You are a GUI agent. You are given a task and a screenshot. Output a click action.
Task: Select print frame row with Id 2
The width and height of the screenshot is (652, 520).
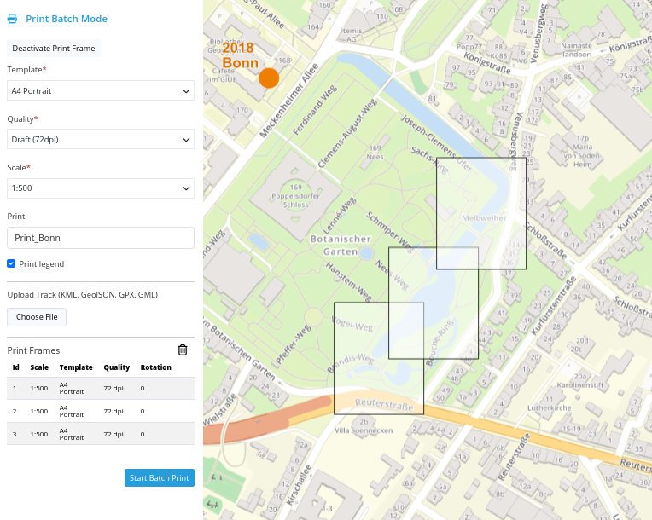click(x=101, y=411)
